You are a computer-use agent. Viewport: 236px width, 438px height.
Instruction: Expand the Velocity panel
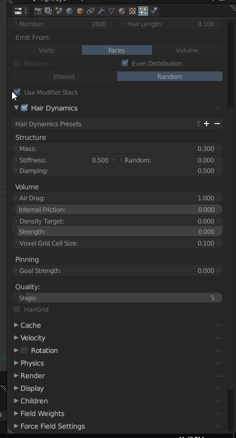(16, 338)
